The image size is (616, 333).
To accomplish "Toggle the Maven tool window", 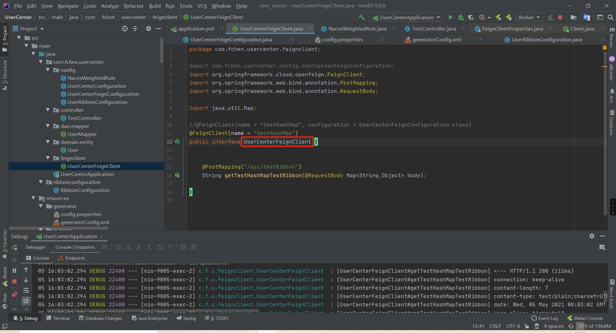I will 612,37.
